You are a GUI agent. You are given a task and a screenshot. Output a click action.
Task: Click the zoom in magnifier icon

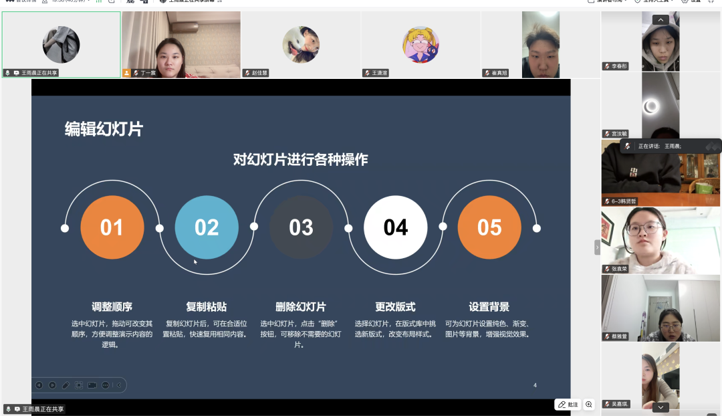tap(589, 405)
